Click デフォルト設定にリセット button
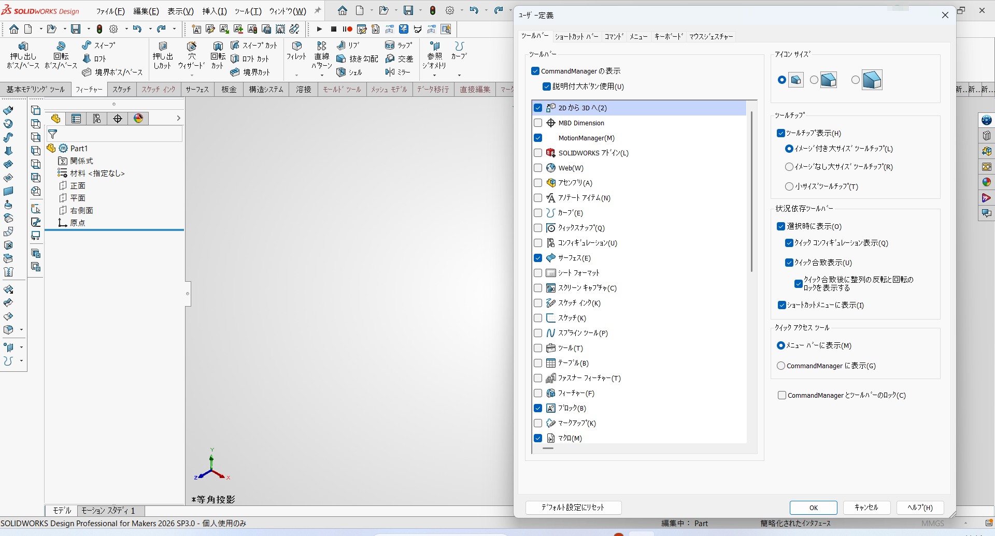This screenshot has height=536, width=995. [x=573, y=508]
